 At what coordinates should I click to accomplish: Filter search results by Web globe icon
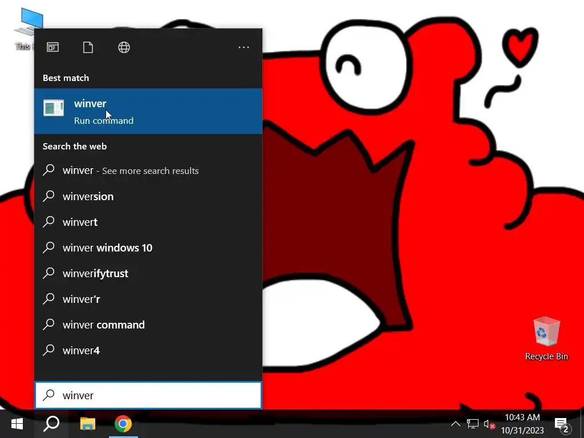pyautogui.click(x=124, y=47)
